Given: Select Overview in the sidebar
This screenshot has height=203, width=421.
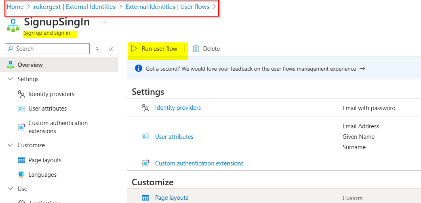Looking at the screenshot, I should click(x=59, y=65).
